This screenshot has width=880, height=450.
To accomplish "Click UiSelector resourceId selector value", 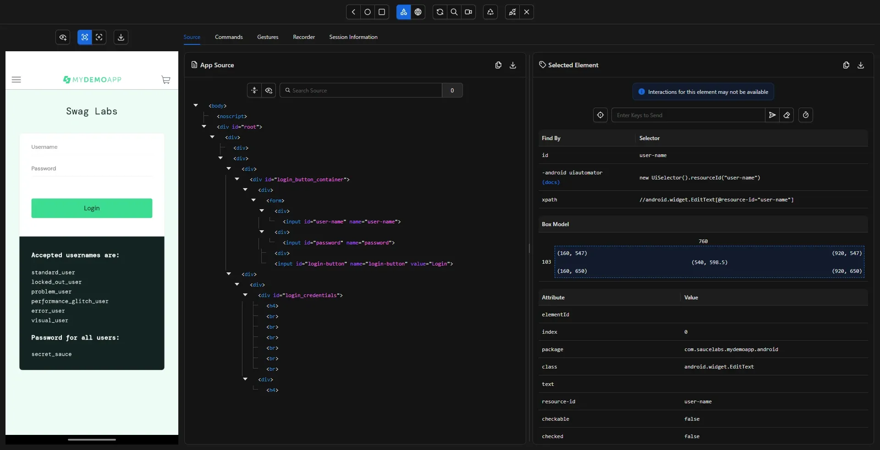I will pos(699,178).
